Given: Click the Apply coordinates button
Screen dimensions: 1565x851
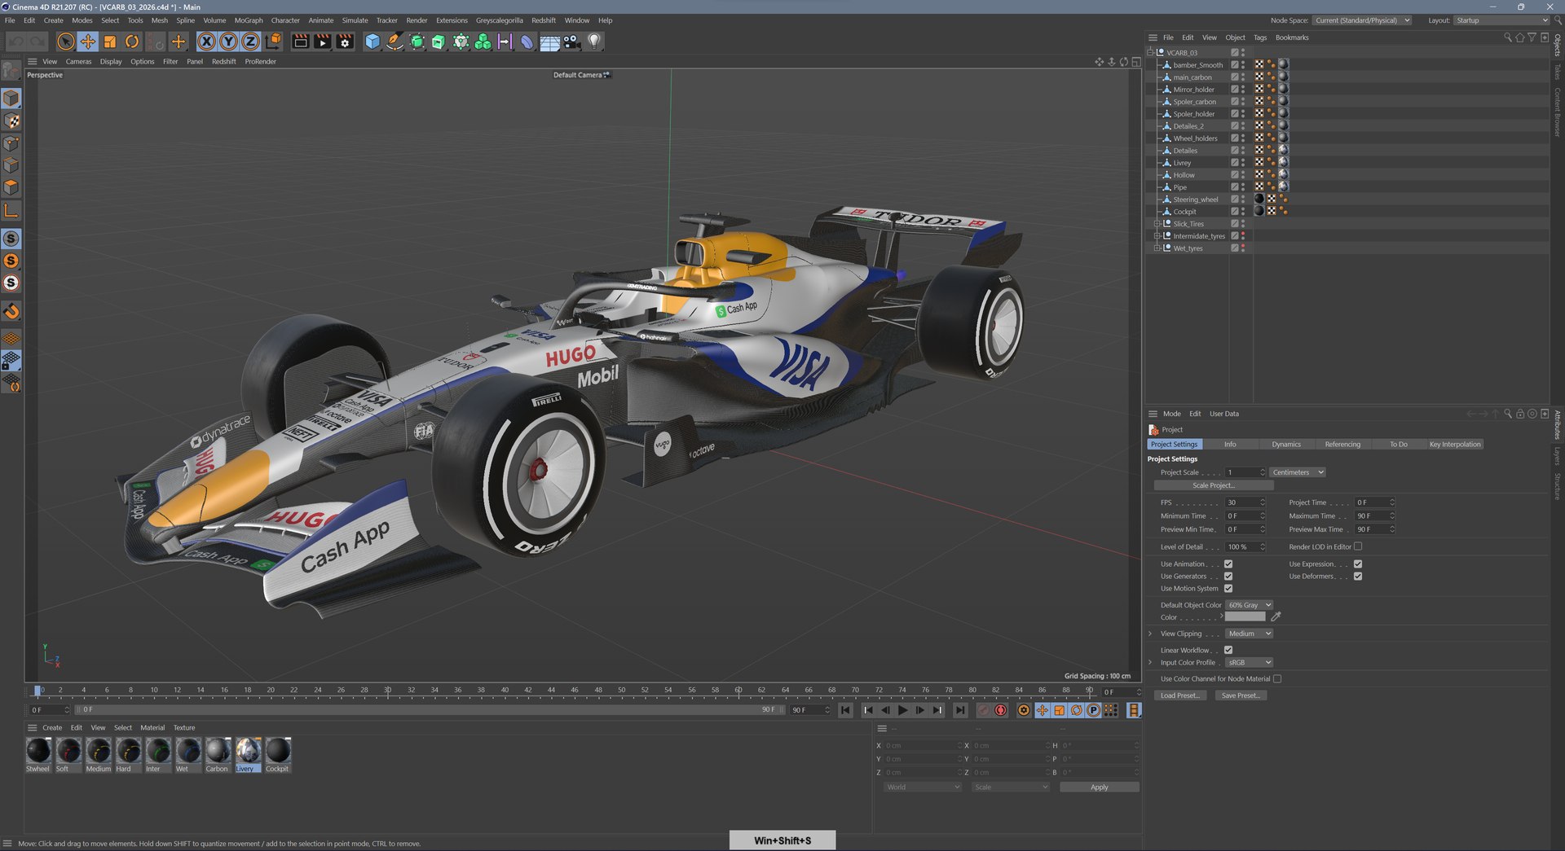Looking at the screenshot, I should coord(1099,787).
